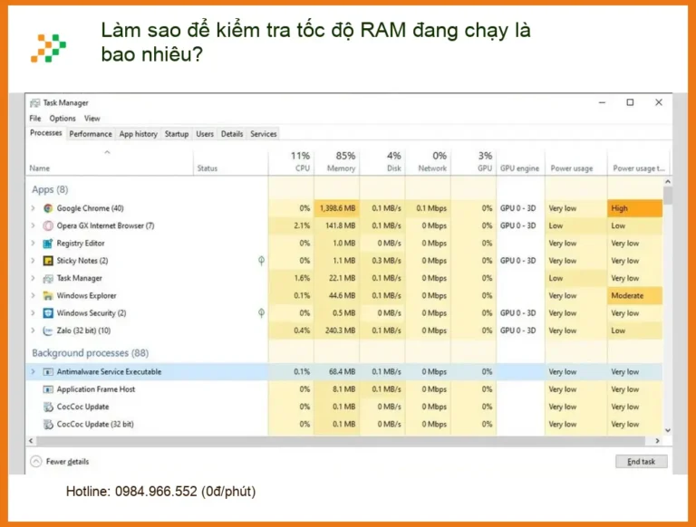This screenshot has width=696, height=527.
Task: Click the vertical scrollbar up arrow
Action: [667, 181]
